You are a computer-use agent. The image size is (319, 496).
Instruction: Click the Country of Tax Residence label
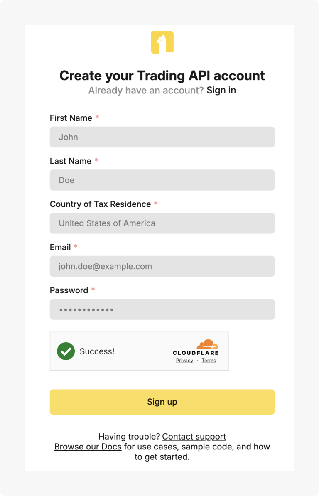[x=100, y=204]
